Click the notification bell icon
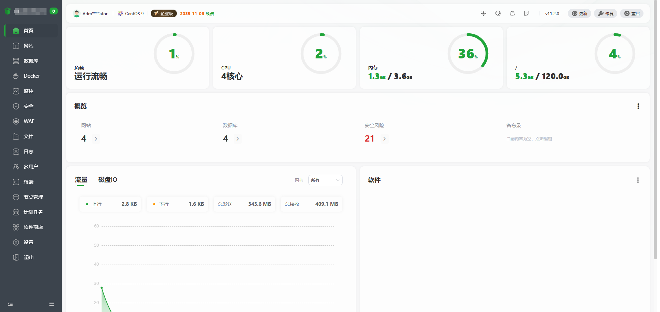The width and height of the screenshot is (660, 312). (x=512, y=13)
